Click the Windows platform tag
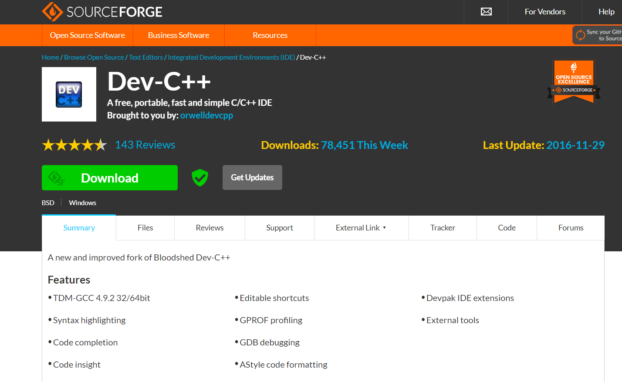The image size is (622, 382). [82, 203]
